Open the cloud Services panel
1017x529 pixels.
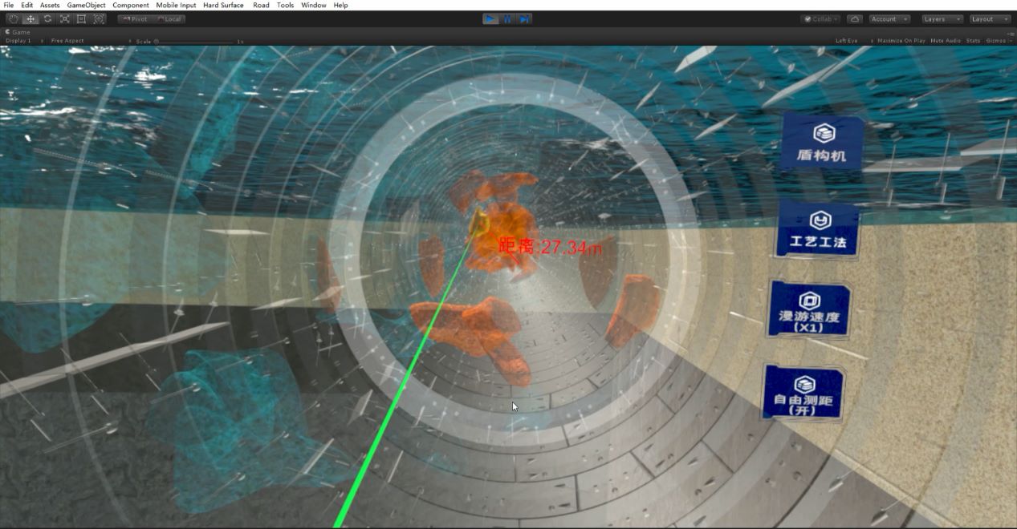coord(855,18)
